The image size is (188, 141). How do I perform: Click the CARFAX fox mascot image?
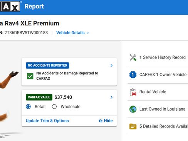pyautogui.click(x=9, y=105)
